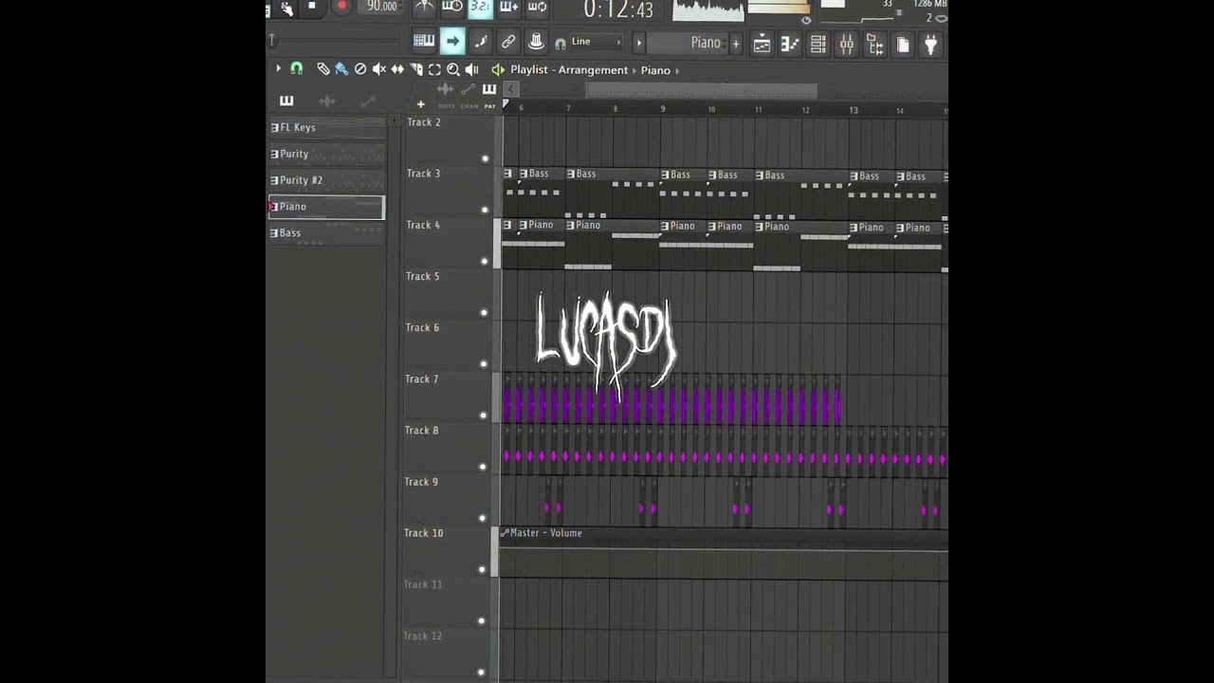Viewport: 1214px width, 683px height.
Task: Select the Slip tool
Action: 397,69
